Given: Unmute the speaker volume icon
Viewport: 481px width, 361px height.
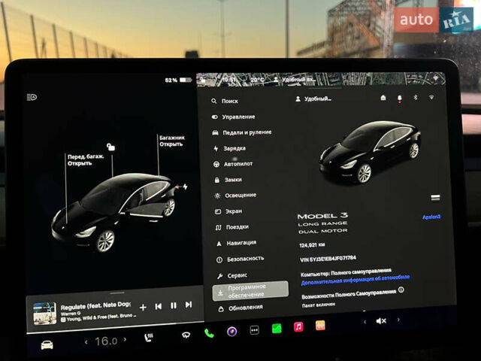Looking at the screenshot, I should [x=381, y=321].
